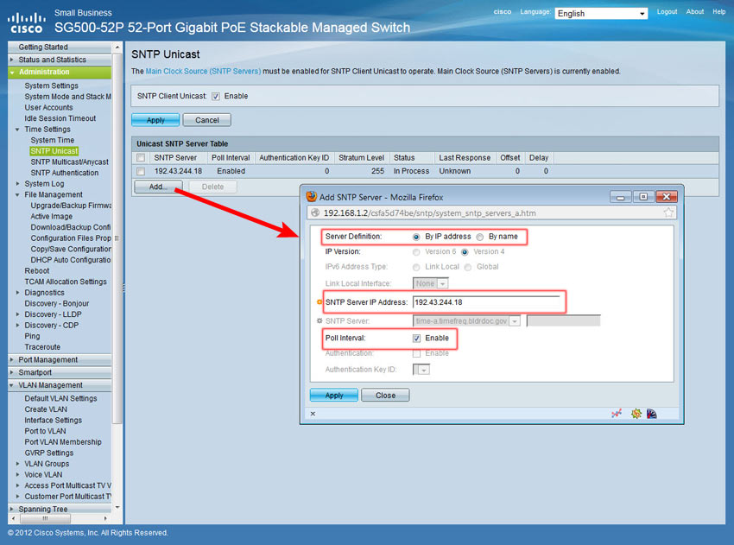Open the System Time page
Screen dimensions: 734x545
[x=53, y=140]
